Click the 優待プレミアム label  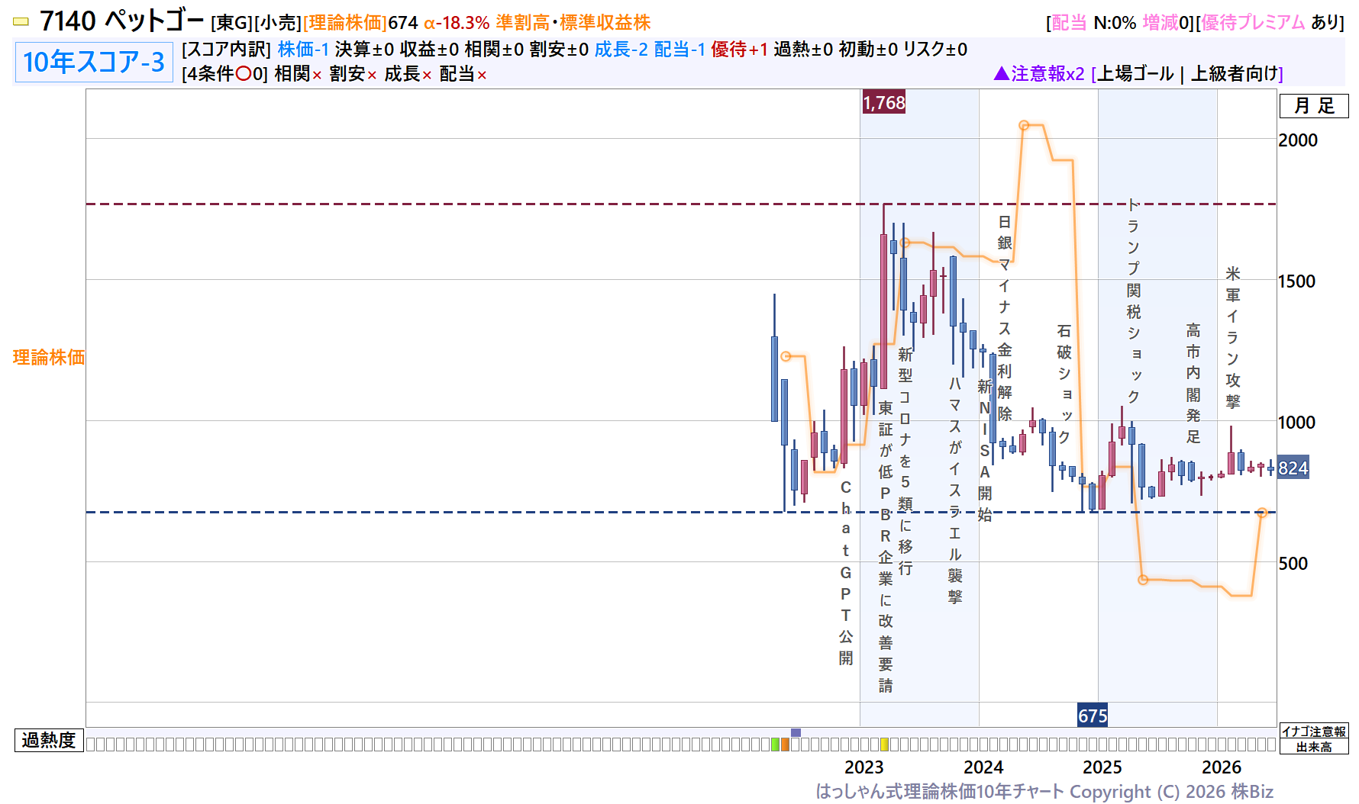coord(1253,23)
